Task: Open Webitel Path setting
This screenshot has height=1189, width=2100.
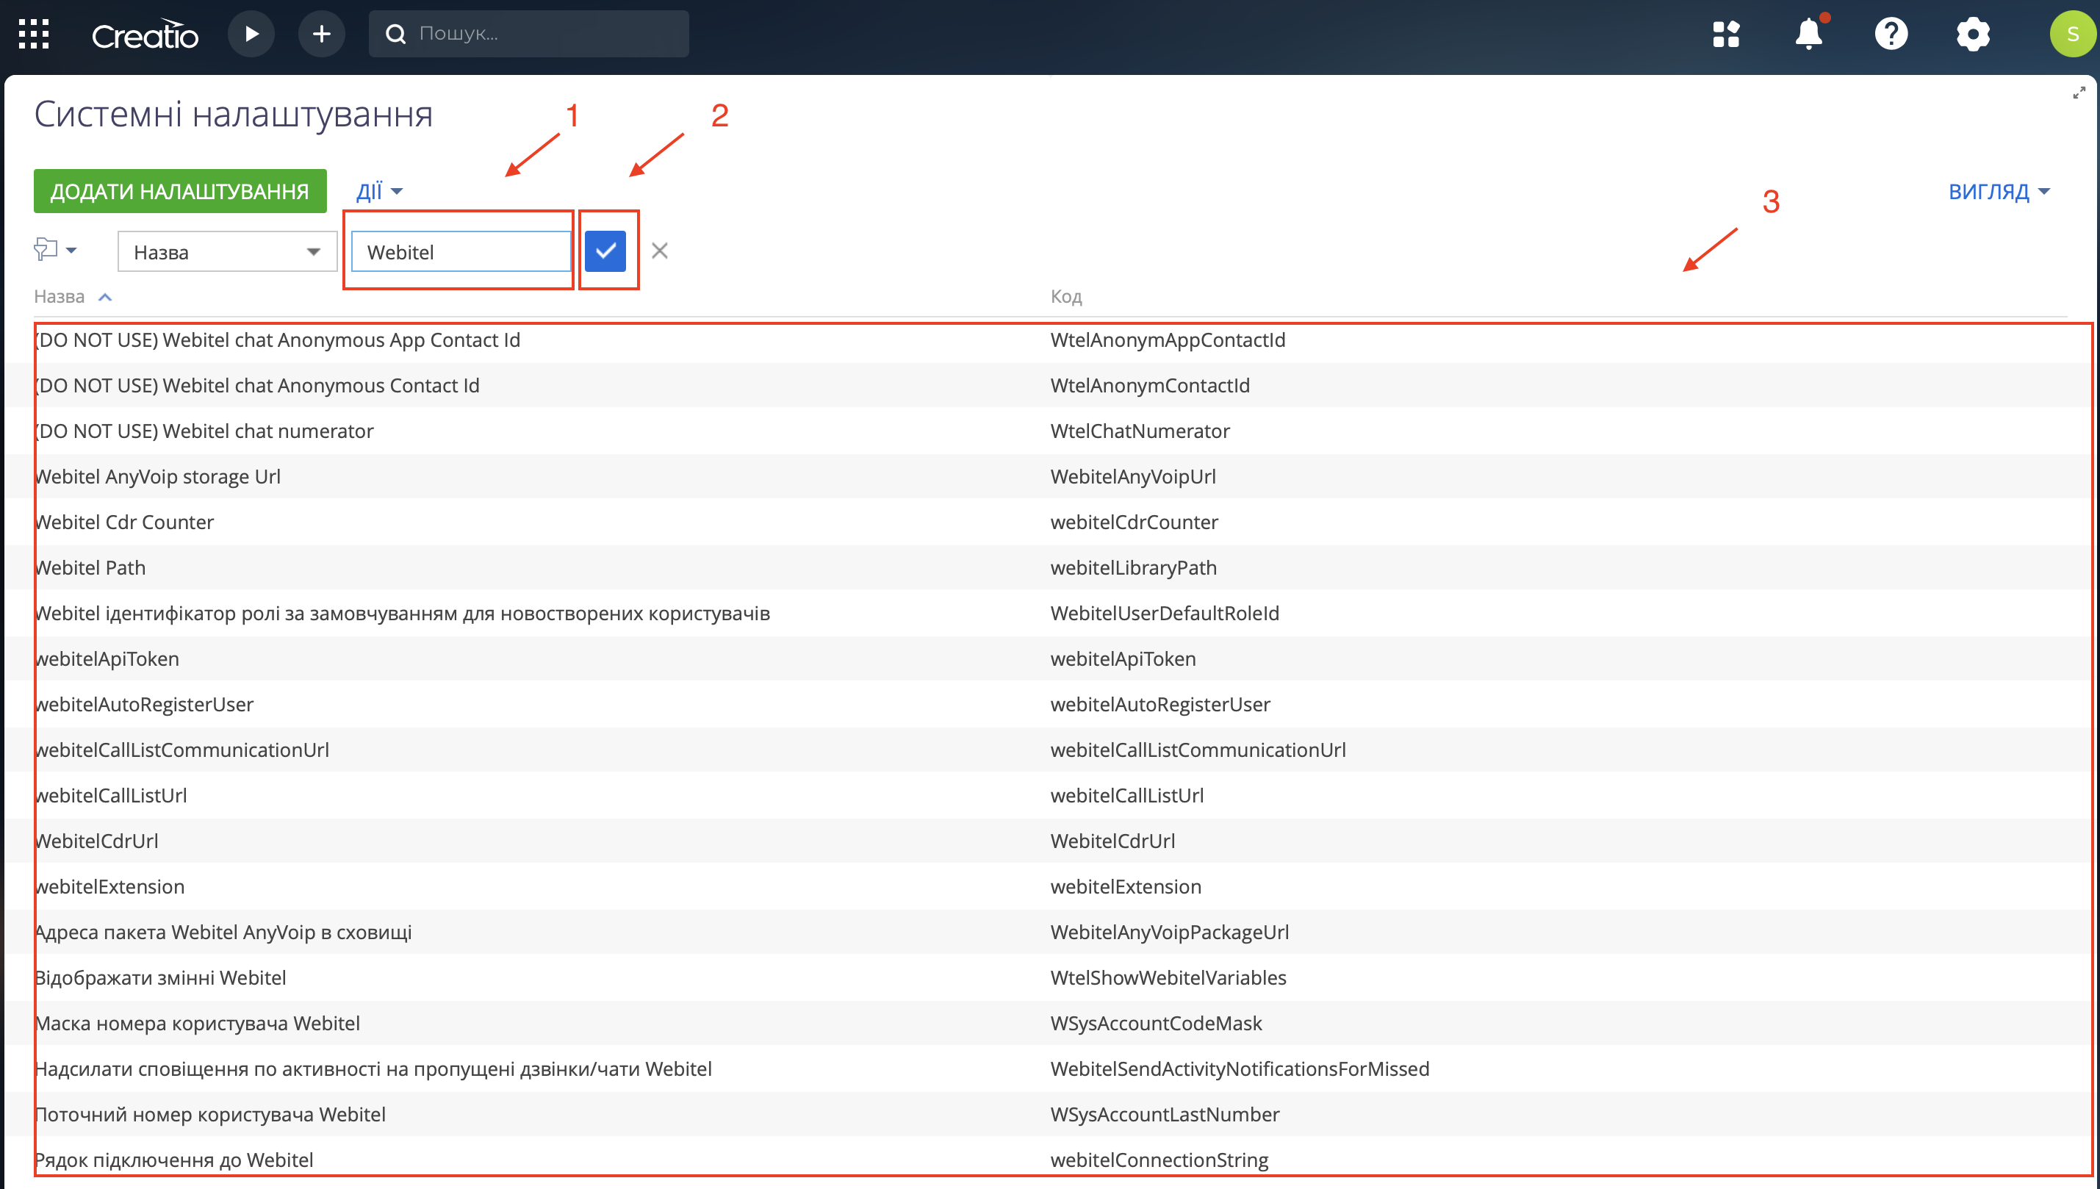Action: pos(90,568)
